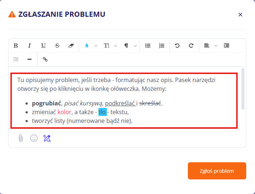Undo the last edit
The image size is (255, 194).
(x=177, y=46)
